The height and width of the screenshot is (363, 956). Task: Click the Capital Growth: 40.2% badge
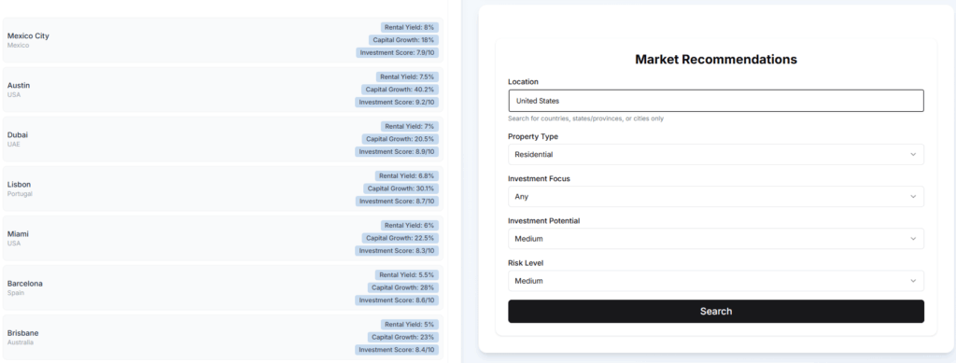coord(400,90)
